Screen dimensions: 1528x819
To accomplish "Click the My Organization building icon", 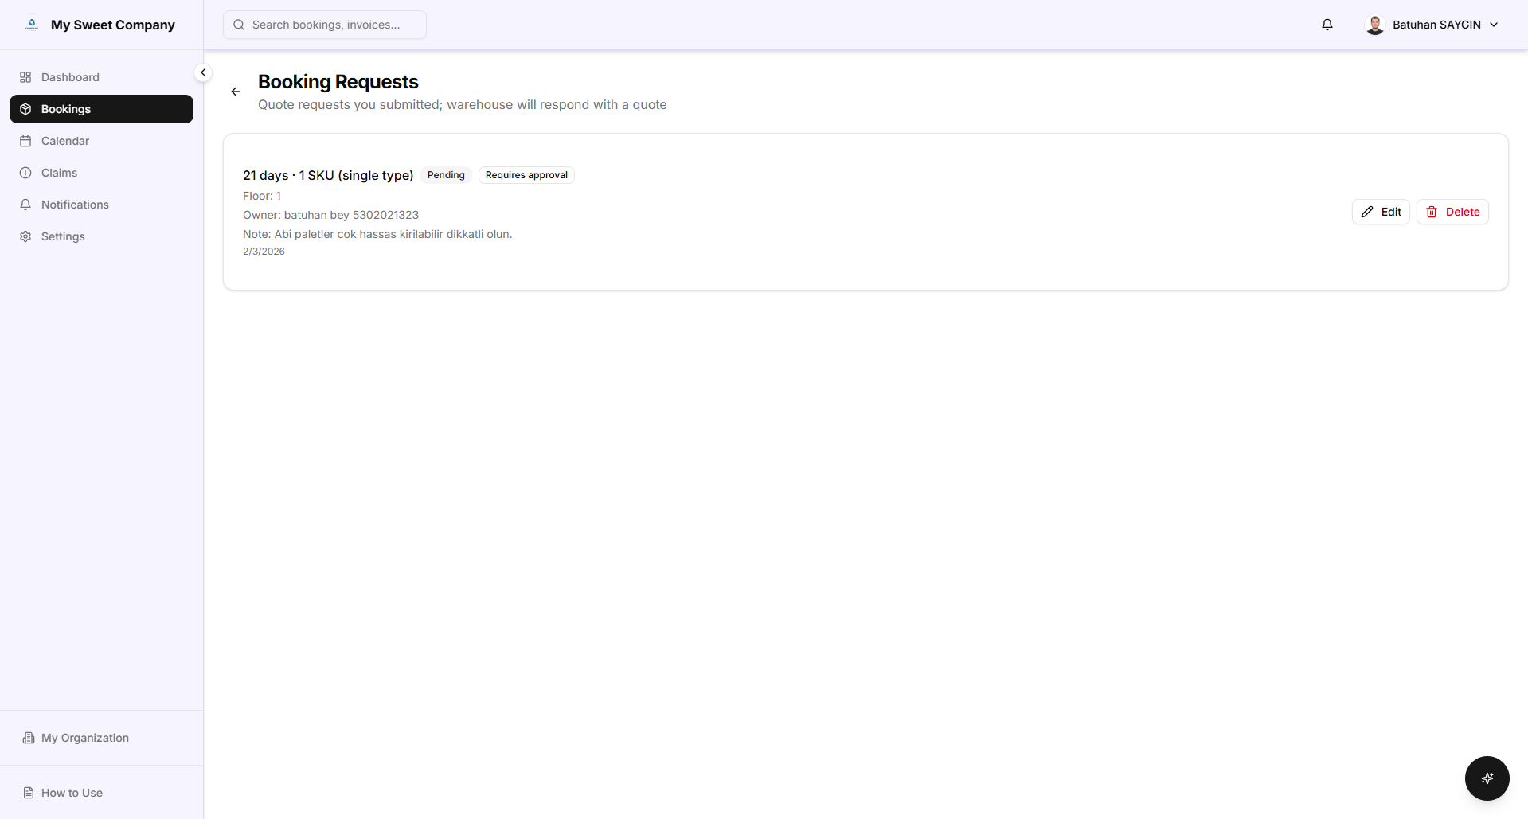I will pos(29,738).
